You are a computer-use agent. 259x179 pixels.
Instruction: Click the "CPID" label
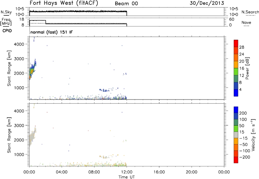pyautogui.click(x=7, y=31)
